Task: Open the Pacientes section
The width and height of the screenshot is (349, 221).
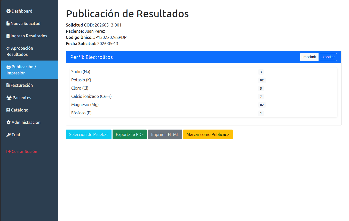Action: click(30, 98)
